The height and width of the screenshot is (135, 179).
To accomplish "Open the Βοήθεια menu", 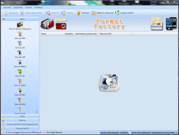I will (38, 8).
